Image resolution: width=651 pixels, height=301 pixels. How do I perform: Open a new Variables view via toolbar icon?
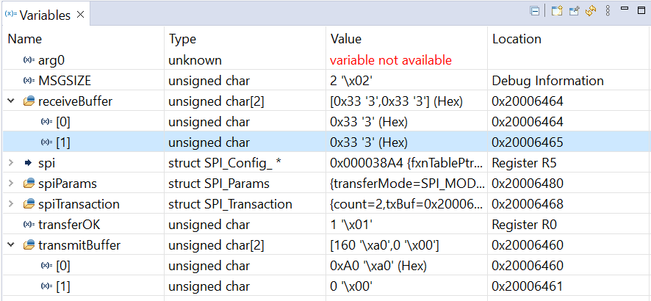pos(557,11)
